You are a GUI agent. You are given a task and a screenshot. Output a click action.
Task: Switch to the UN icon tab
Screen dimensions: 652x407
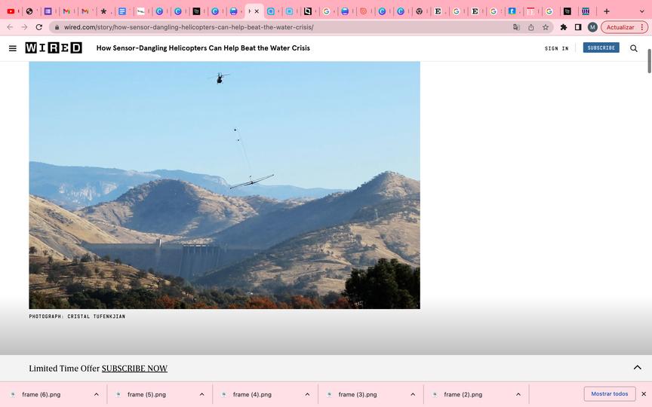point(586,11)
